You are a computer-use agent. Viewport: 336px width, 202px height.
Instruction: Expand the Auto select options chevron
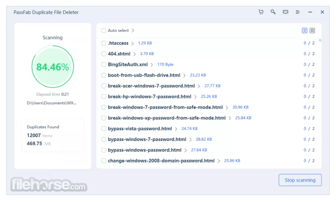point(133,30)
